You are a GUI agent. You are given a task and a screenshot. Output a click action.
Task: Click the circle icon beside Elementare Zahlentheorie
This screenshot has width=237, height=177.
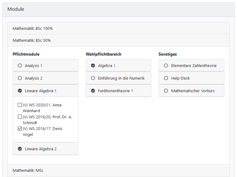click(166, 65)
